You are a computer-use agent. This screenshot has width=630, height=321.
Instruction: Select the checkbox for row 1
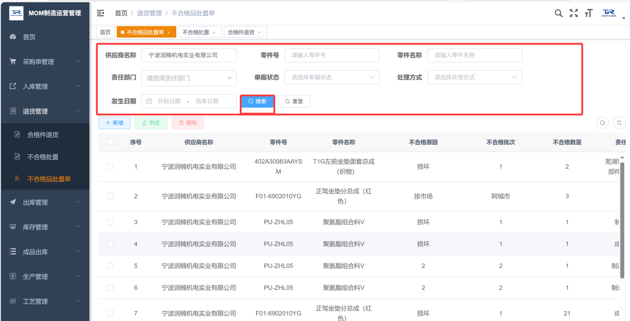[110, 167]
